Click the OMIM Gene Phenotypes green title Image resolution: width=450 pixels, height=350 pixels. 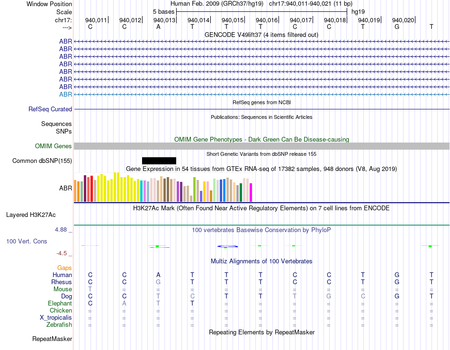tap(261, 139)
